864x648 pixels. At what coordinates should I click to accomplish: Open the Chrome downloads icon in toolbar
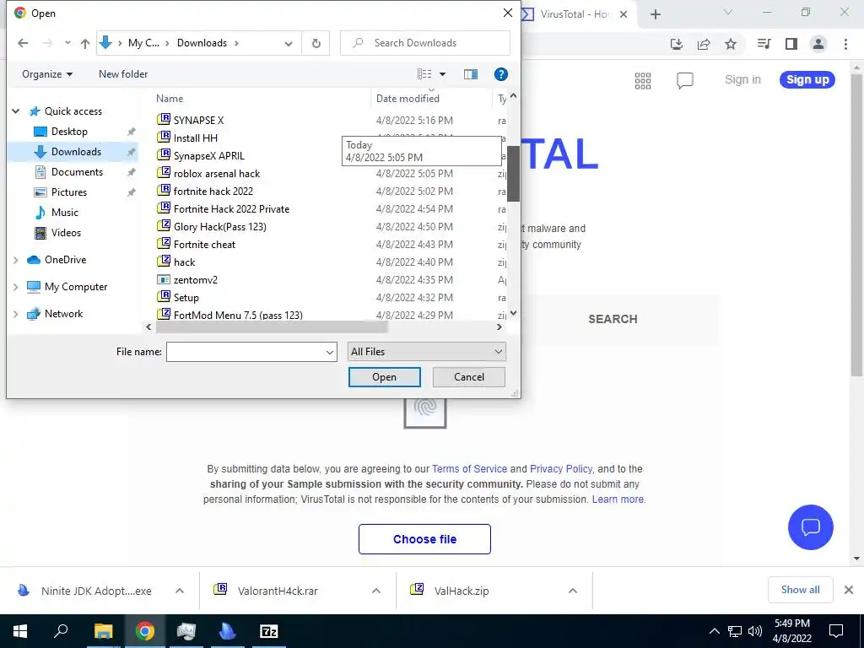click(677, 44)
